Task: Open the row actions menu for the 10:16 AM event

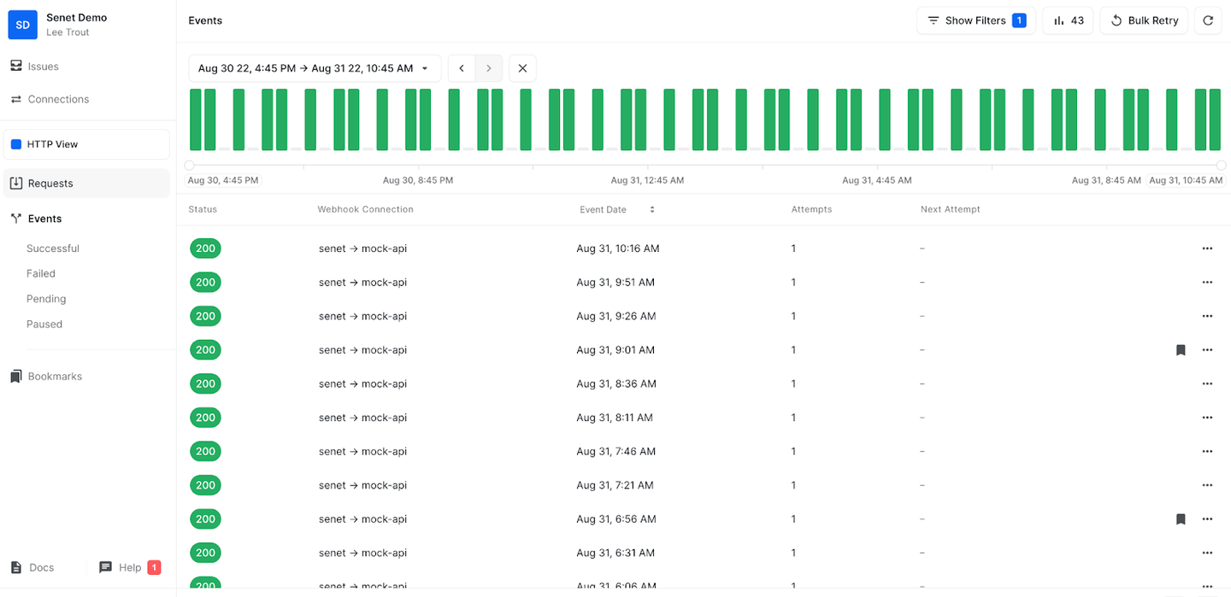Action: tap(1207, 248)
